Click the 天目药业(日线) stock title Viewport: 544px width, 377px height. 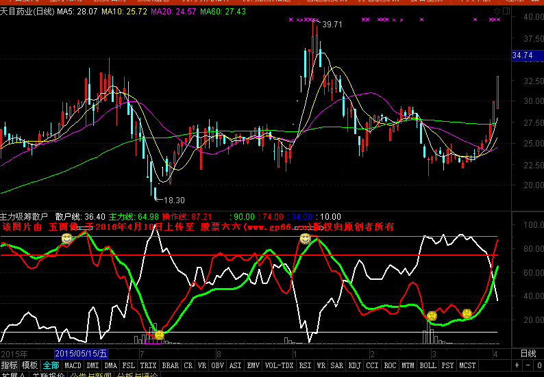27,12
